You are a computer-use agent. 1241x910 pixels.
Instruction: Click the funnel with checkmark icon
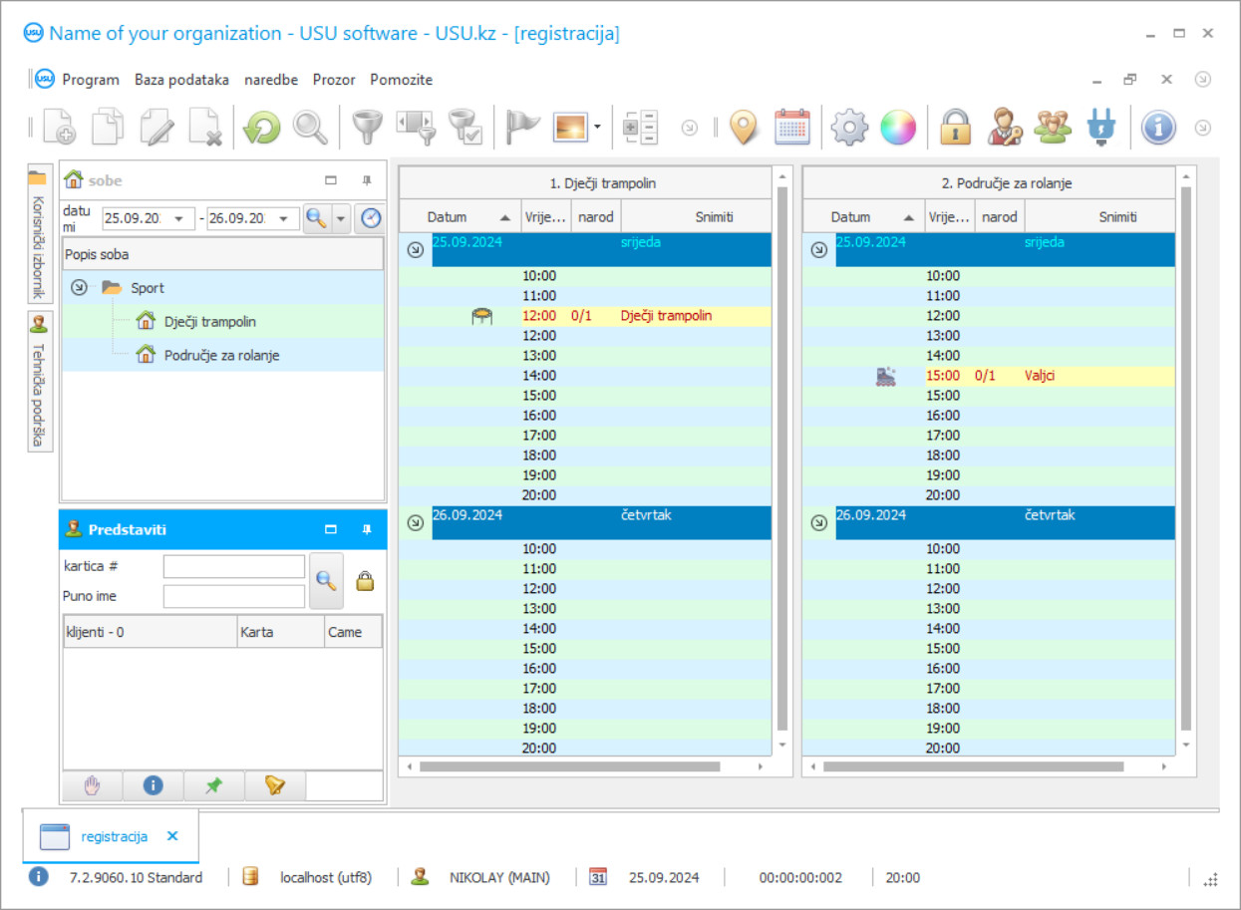pyautogui.click(x=465, y=128)
